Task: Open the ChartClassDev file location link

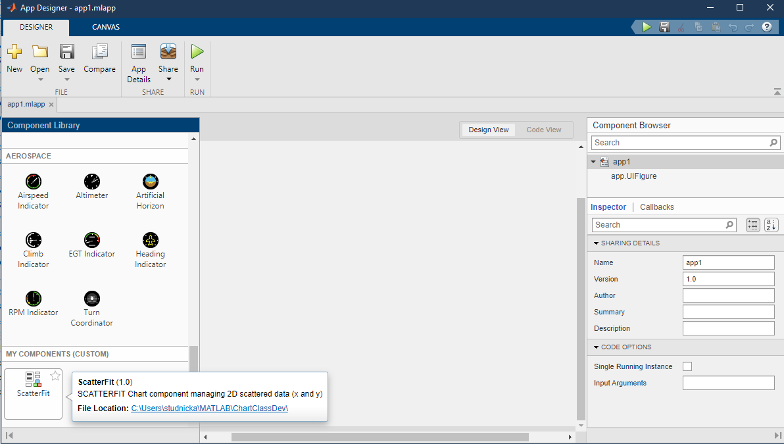Action: [210, 408]
